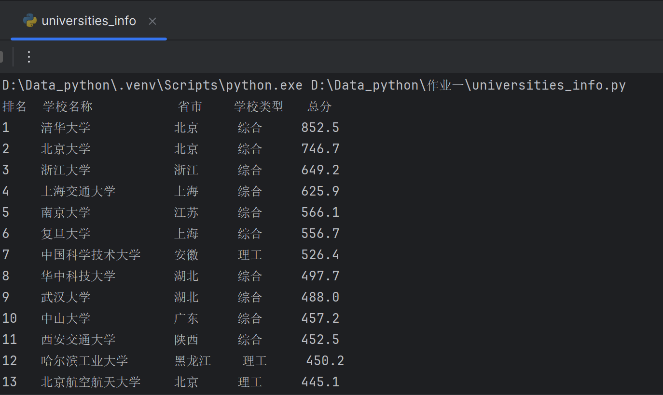Click the 综合 type in 清华大学 row
This screenshot has height=395, width=663.
pos(250,128)
